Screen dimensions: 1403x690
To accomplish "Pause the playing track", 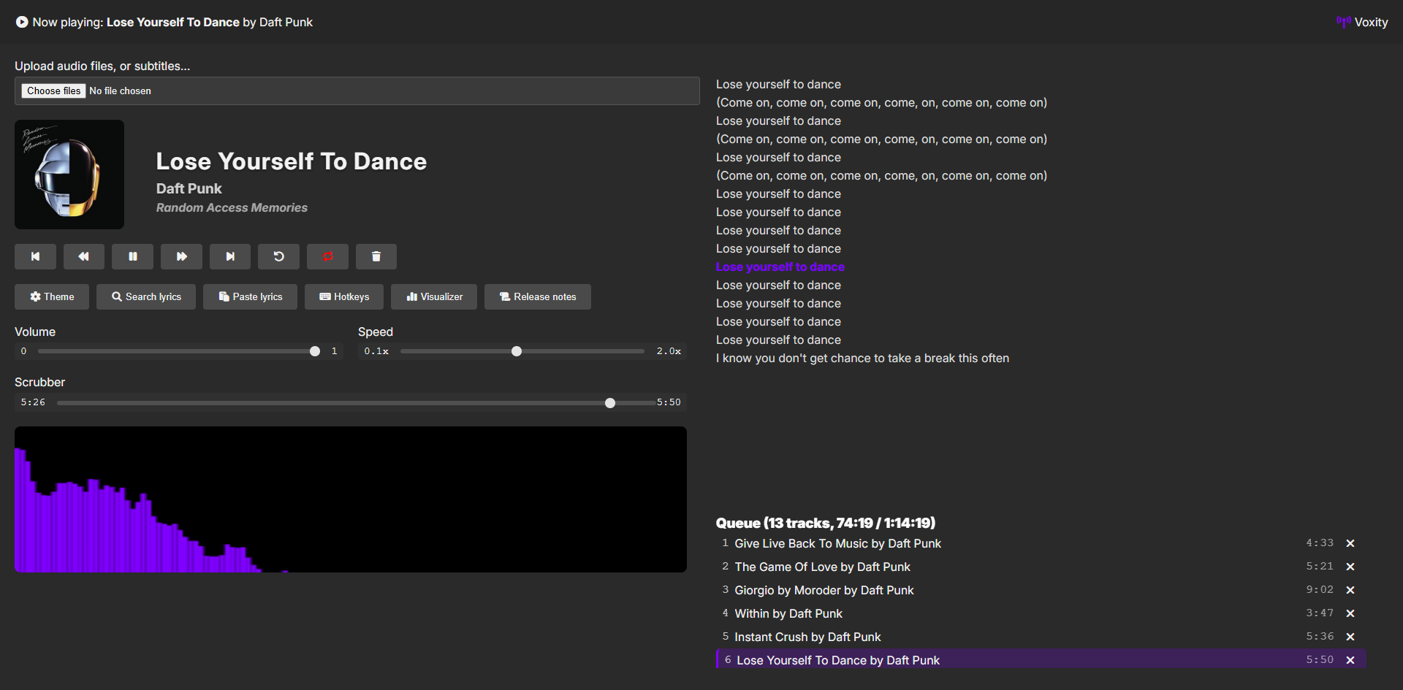I will 132,256.
